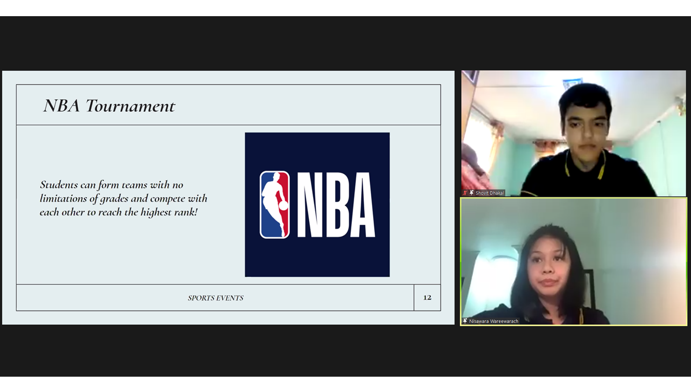Click the "SPORTS EVENTS" footer text
Viewport: 691px width, 388px height.
point(215,298)
